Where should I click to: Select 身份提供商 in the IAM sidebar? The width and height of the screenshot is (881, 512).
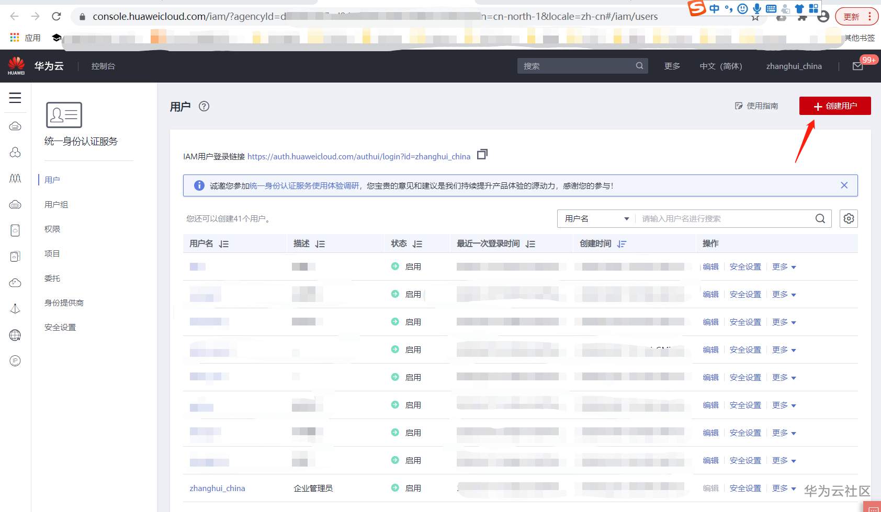point(64,302)
